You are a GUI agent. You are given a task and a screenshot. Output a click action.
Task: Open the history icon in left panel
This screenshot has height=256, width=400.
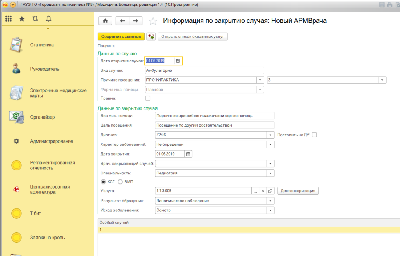point(35,19)
